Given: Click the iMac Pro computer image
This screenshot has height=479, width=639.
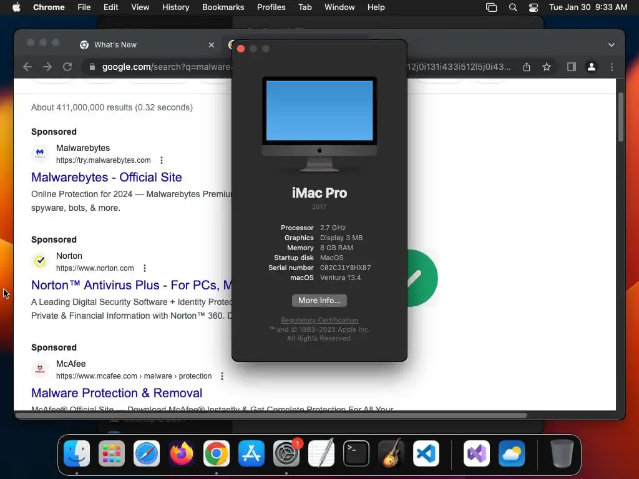Looking at the screenshot, I should click(319, 124).
